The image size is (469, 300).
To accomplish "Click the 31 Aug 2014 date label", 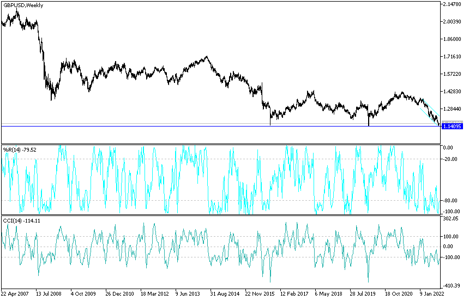I will pos(225,293).
